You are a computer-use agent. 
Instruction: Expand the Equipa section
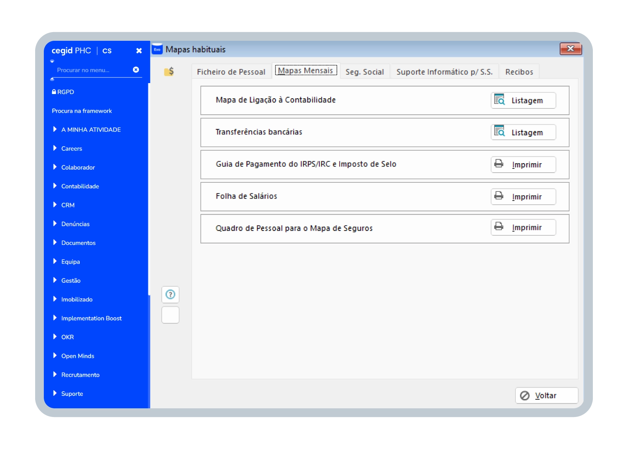66,262
